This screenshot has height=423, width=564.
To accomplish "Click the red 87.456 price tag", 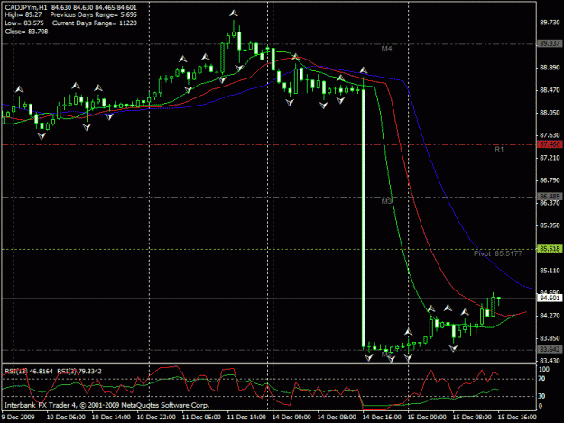I will coord(550,144).
